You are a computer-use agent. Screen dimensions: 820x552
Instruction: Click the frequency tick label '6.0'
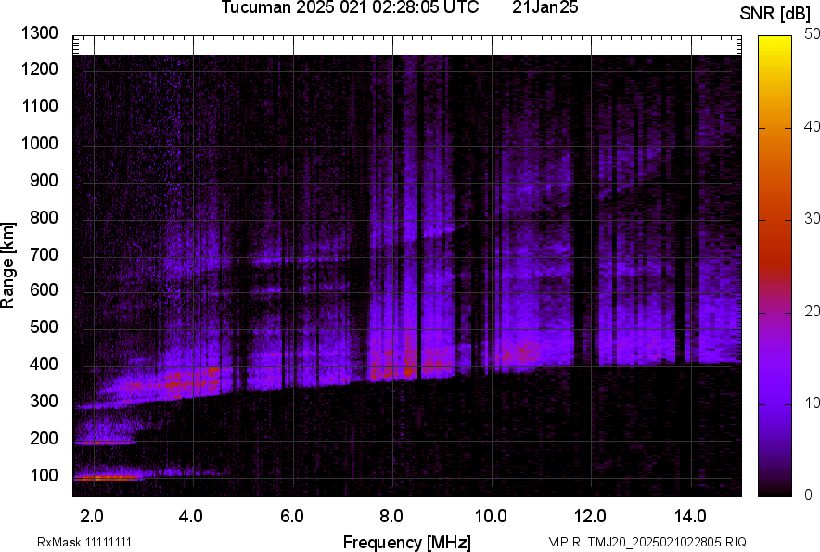292,517
